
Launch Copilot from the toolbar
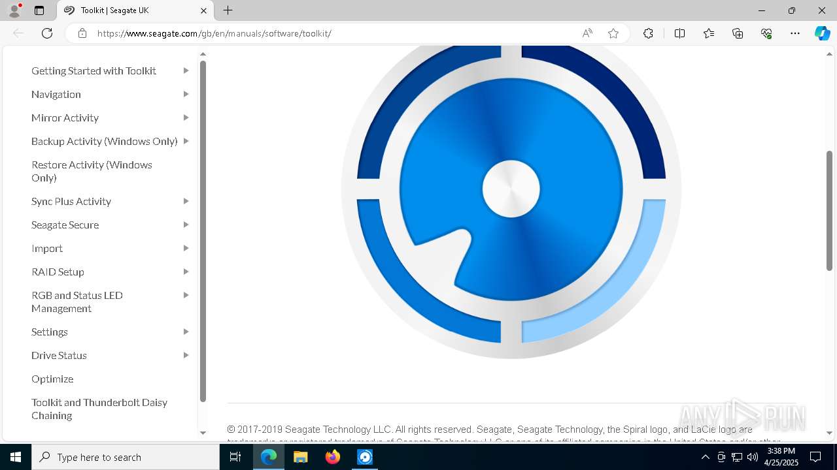click(822, 33)
